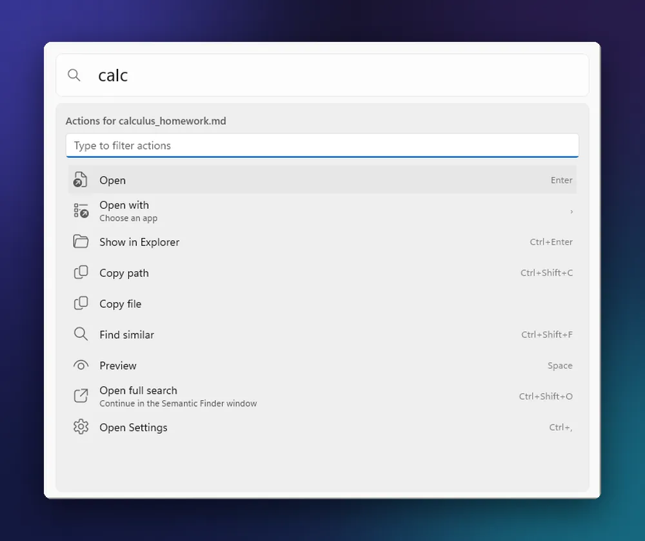Click the Enter shortcut hint
645x541 pixels.
562,180
